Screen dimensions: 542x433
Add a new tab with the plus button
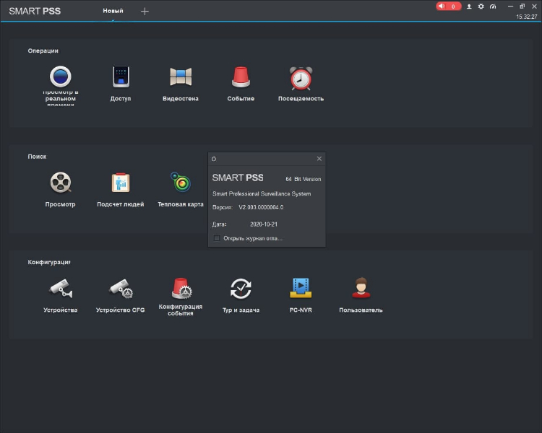point(145,12)
